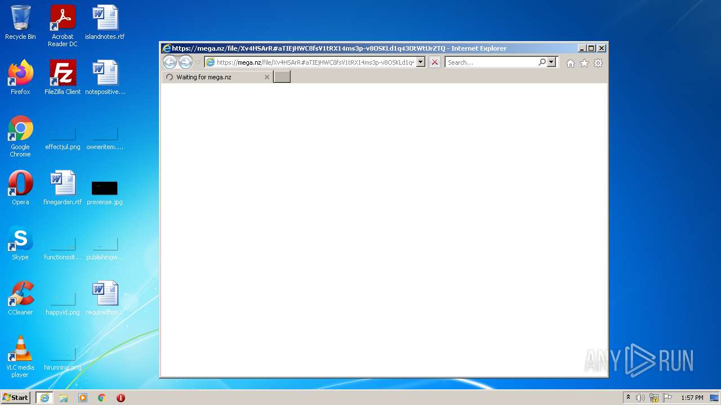Click the network tray icon
721x405 pixels.
(654, 398)
